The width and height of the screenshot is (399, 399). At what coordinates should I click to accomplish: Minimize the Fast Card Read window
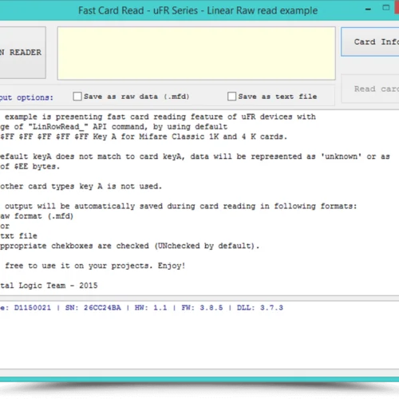368,10
